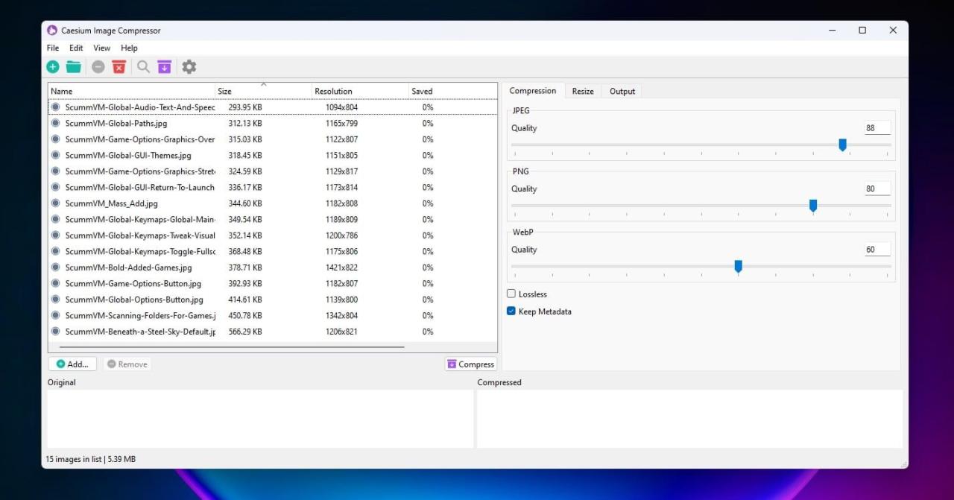Viewport: 954px width, 500px height.
Task: Click status icon of ScummVM-Beneath-a-Steel-Sky row
Action: [x=55, y=332]
